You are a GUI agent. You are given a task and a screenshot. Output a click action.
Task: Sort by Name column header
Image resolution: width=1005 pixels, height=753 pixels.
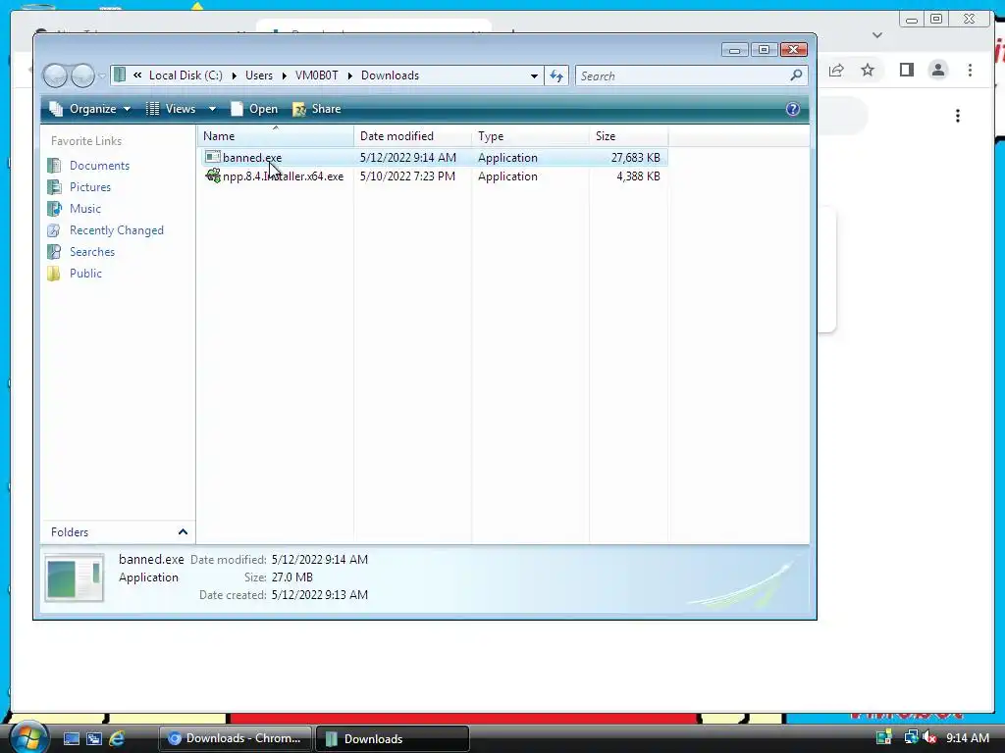(276, 135)
